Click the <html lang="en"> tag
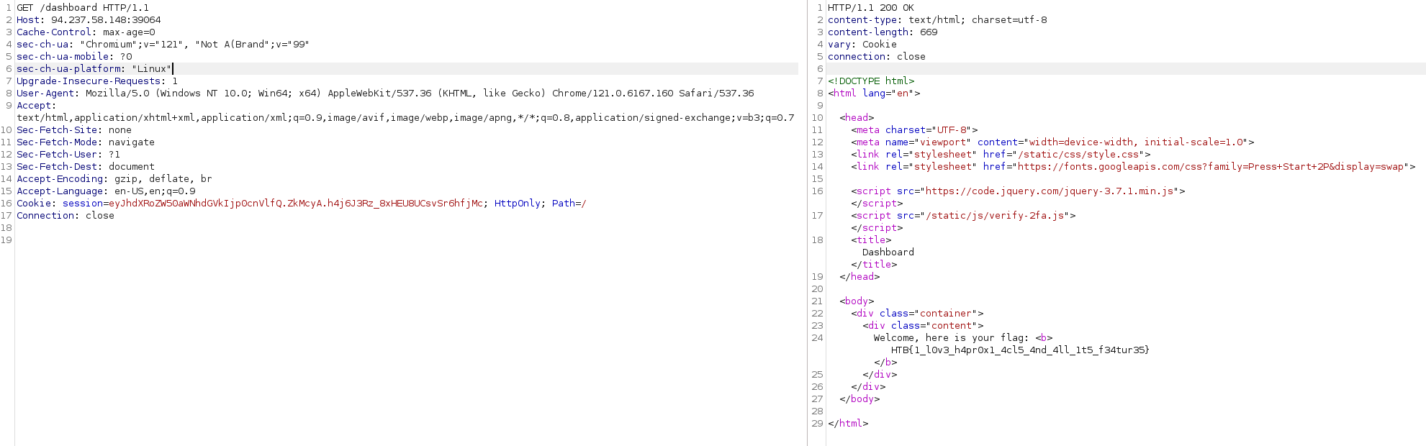Image resolution: width=1426 pixels, height=446 pixels. click(x=874, y=94)
